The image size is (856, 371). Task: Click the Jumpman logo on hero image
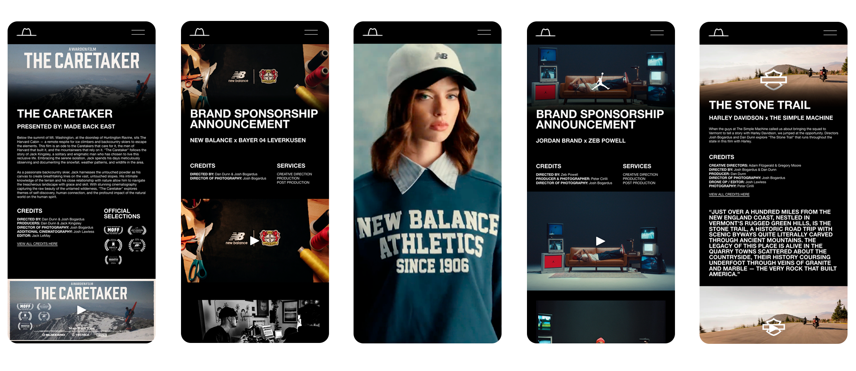pyautogui.click(x=601, y=82)
